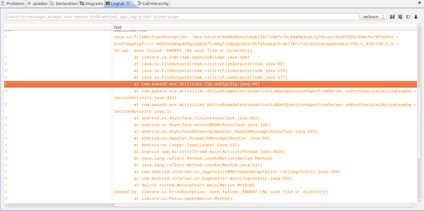Select the ZygoteInit.main(ZygoteInit.java:551) line
The image size is (424, 211).
pos(210,178)
